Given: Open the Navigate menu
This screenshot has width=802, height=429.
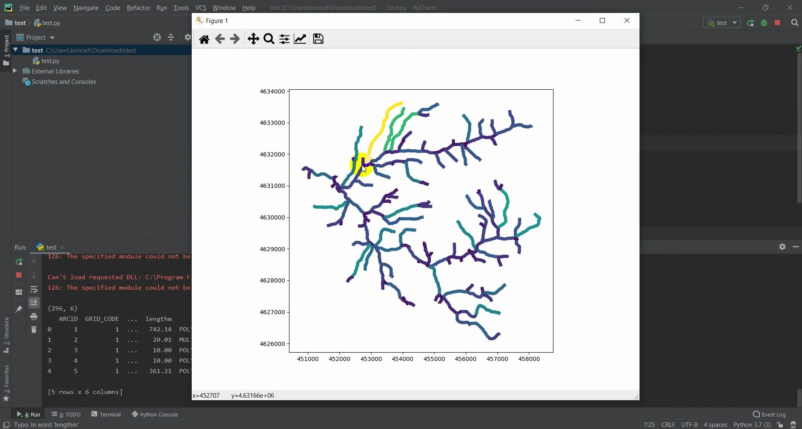Looking at the screenshot, I should pyautogui.click(x=86, y=8).
